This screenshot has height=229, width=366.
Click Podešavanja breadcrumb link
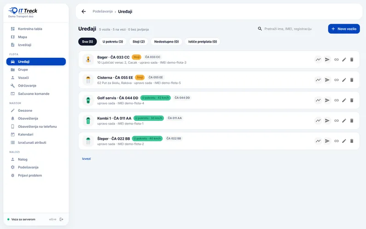coord(102,11)
